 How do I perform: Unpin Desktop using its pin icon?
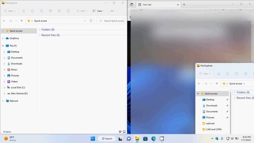(x=227, y=100)
